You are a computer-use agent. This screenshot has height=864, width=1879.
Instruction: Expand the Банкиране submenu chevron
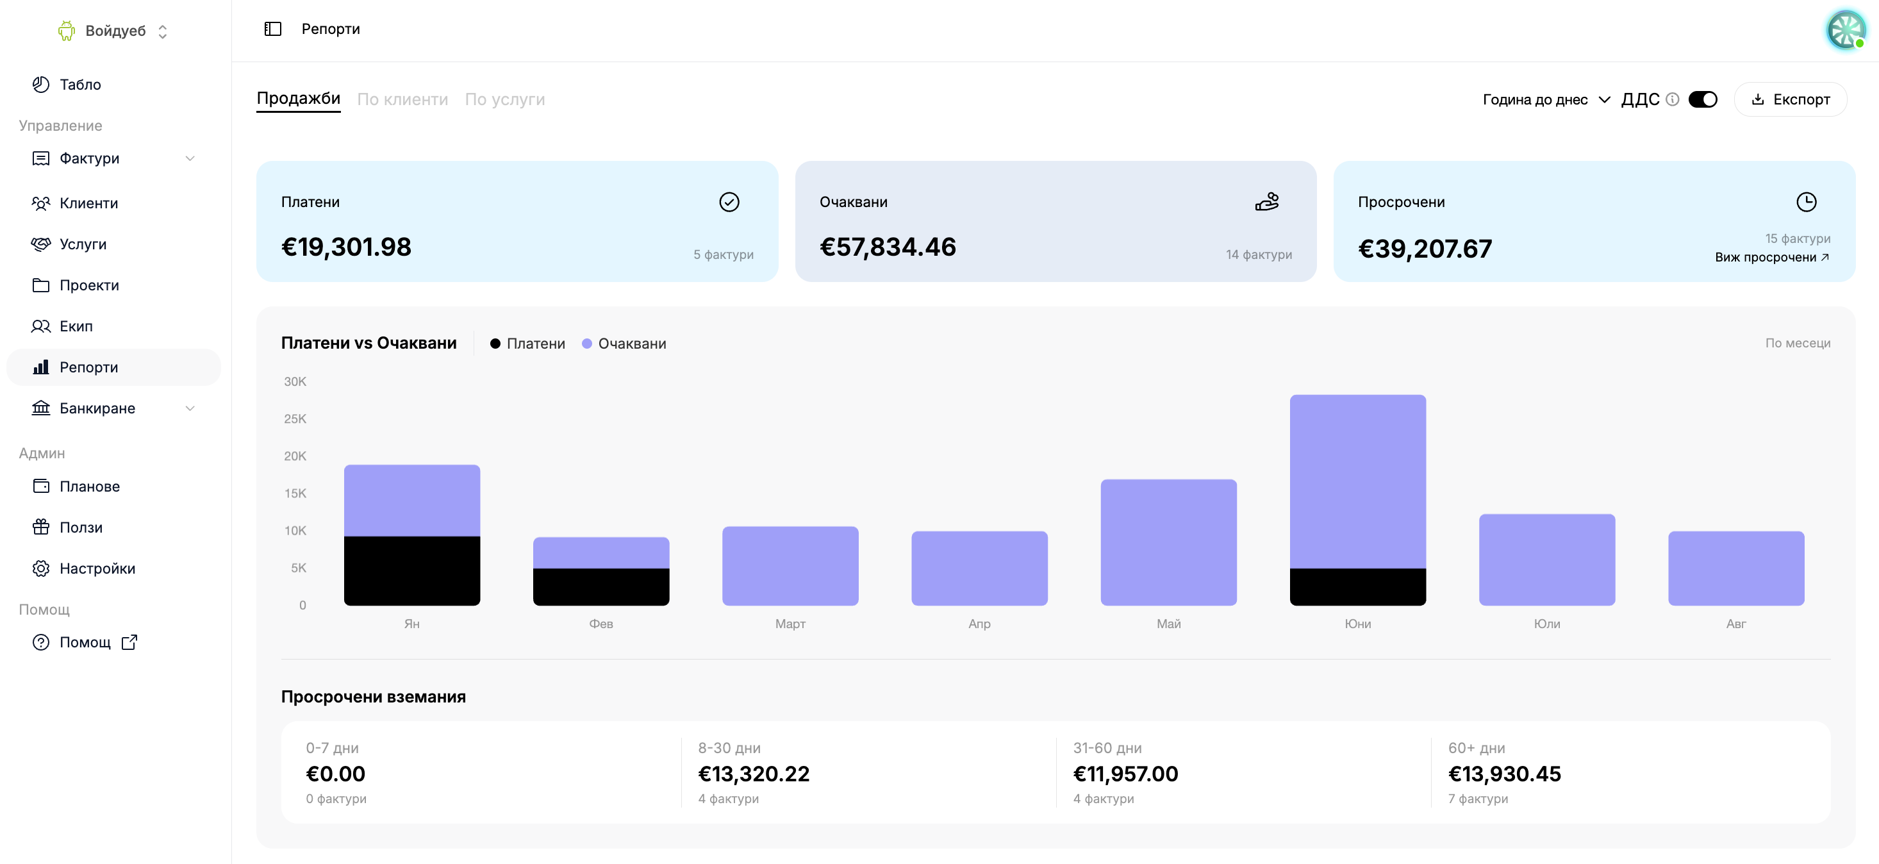[190, 408]
